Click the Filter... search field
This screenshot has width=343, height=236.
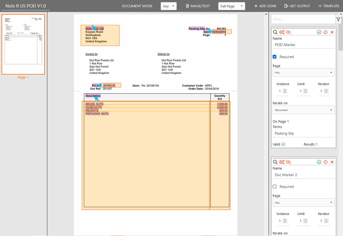point(303,19)
